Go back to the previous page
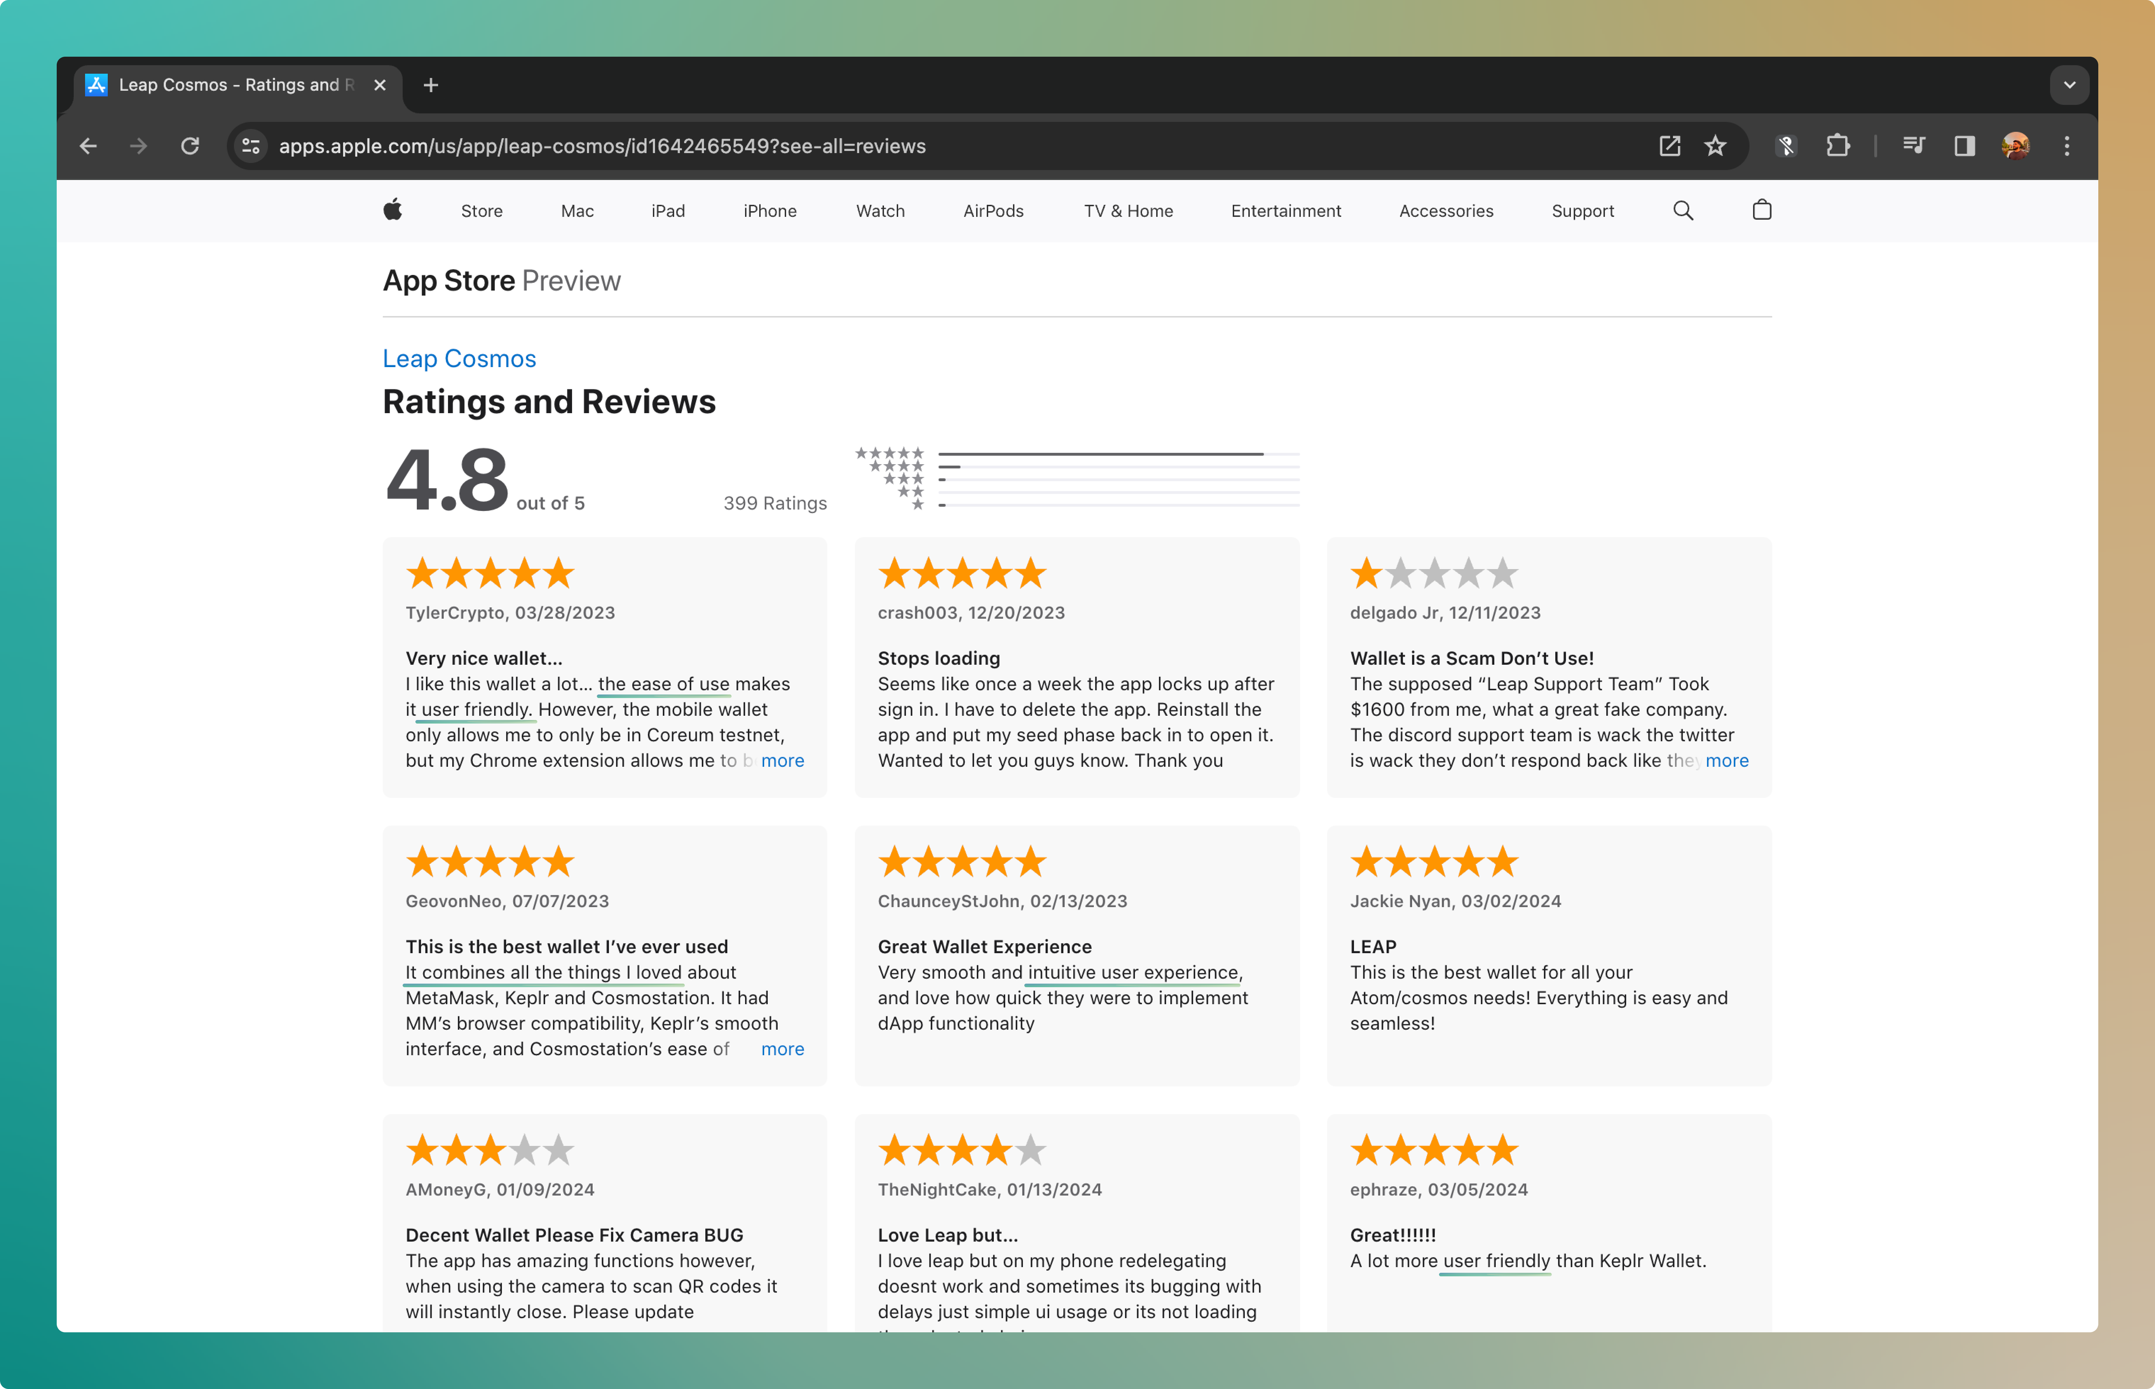This screenshot has height=1389, width=2155. tap(88, 145)
